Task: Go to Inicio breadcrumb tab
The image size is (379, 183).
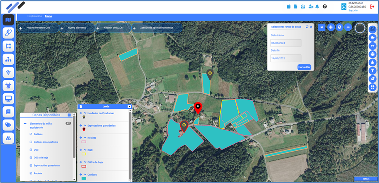Action: point(49,16)
